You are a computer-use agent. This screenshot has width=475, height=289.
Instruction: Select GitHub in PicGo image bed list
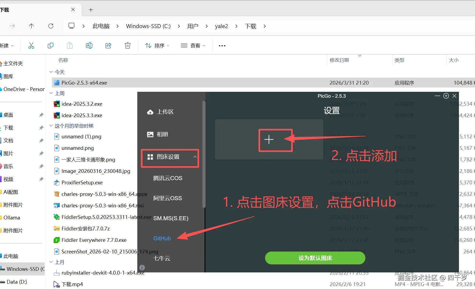click(x=162, y=238)
